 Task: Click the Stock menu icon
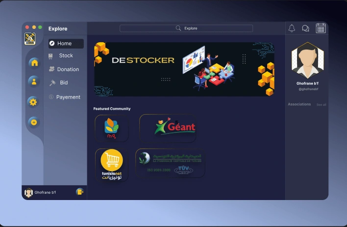[x=50, y=56]
